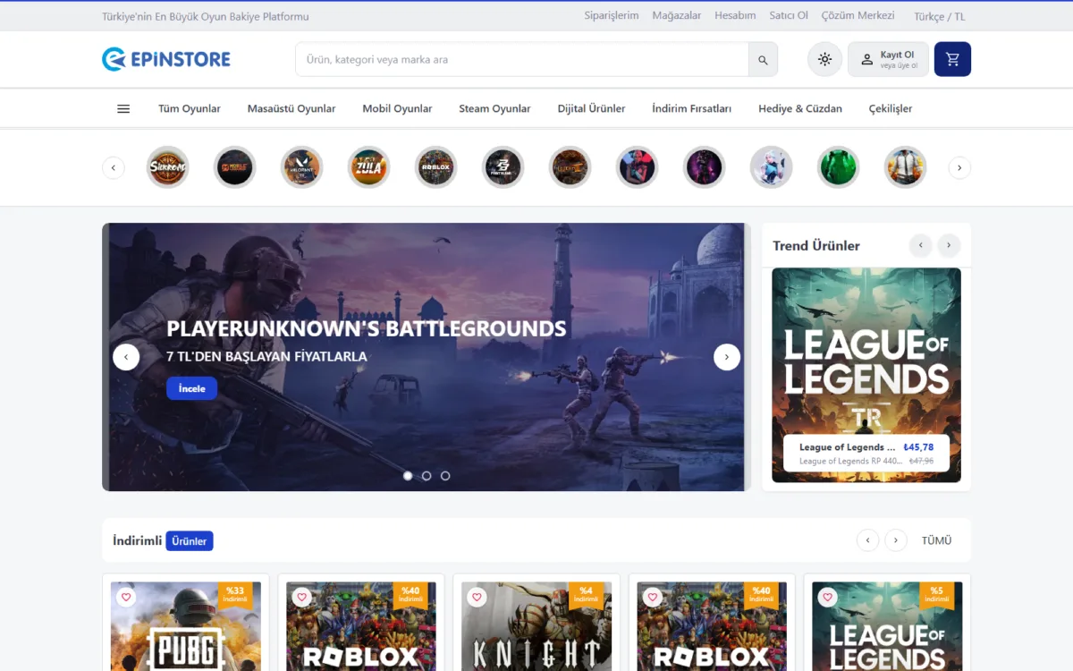Open Dijital Ürünler menu
Image resolution: width=1073 pixels, height=671 pixels.
pyautogui.click(x=591, y=109)
